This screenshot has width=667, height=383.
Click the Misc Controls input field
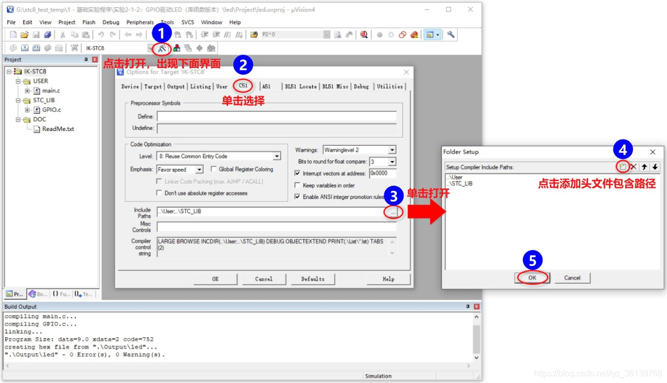[x=276, y=227]
